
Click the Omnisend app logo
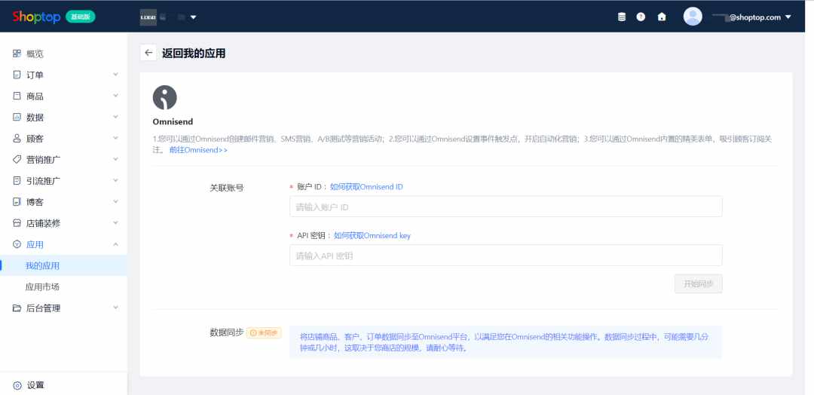pyautogui.click(x=164, y=97)
